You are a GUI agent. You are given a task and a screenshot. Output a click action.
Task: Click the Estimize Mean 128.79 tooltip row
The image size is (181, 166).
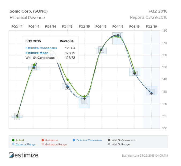pyautogui.click(x=50, y=53)
